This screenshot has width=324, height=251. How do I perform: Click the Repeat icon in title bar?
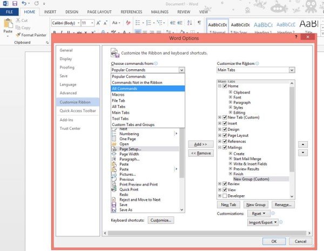point(37,3)
